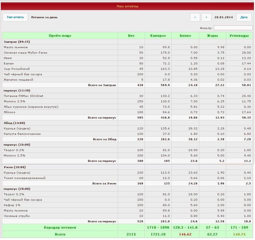Focus the Фильтр input field
Viewport: 255px width, 240px height.
pos(233,28)
